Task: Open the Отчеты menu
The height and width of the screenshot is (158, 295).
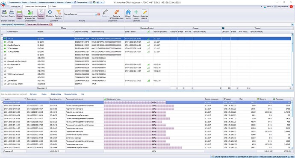Action: [33, 3]
